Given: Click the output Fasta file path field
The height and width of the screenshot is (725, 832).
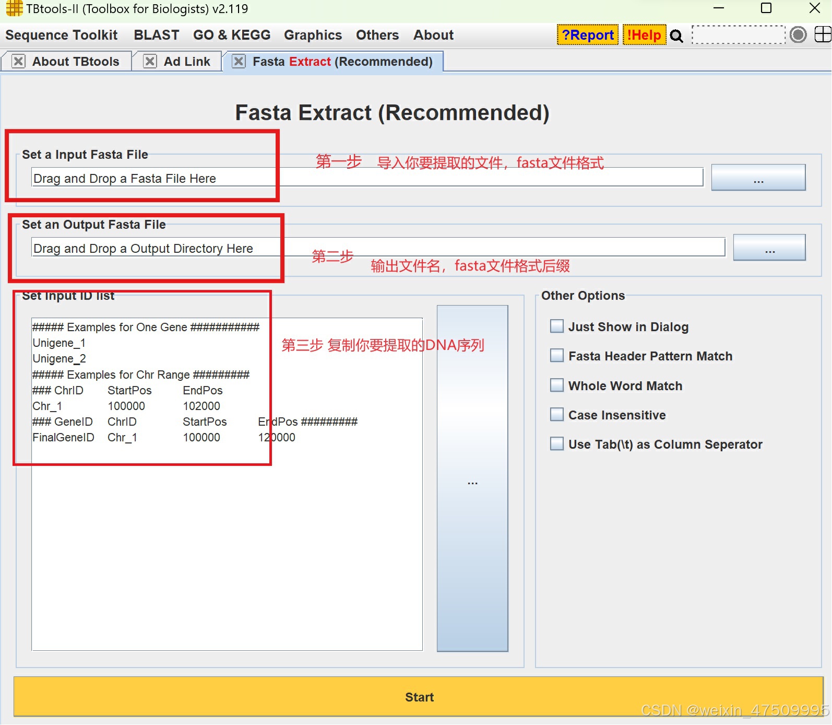Looking at the screenshot, I should (378, 248).
